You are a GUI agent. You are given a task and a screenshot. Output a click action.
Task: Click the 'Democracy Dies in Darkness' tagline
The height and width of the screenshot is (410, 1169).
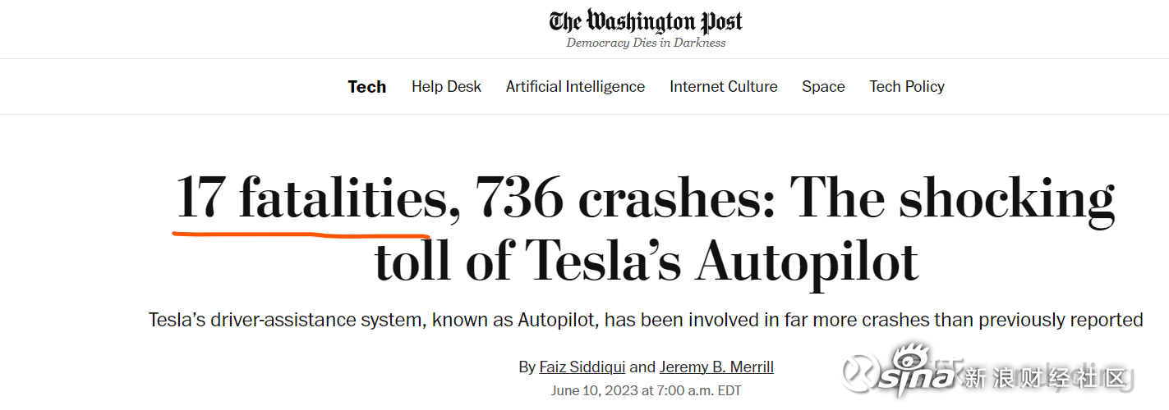click(x=646, y=43)
